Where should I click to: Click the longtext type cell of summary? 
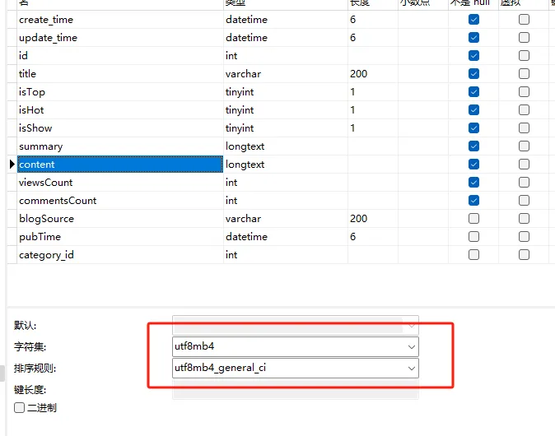[285, 146]
